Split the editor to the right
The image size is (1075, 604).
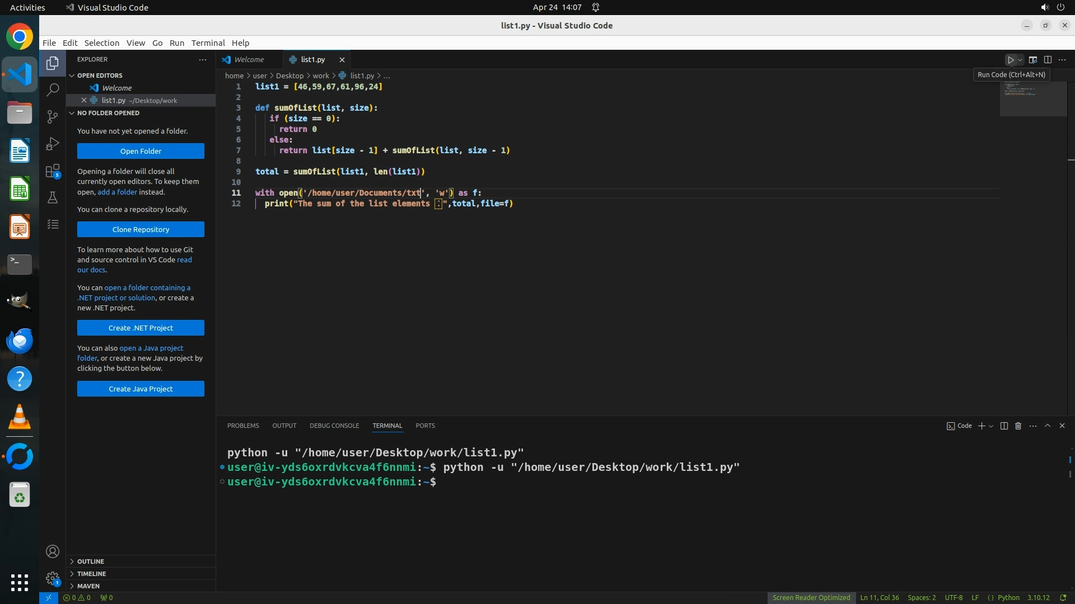coord(1048,60)
